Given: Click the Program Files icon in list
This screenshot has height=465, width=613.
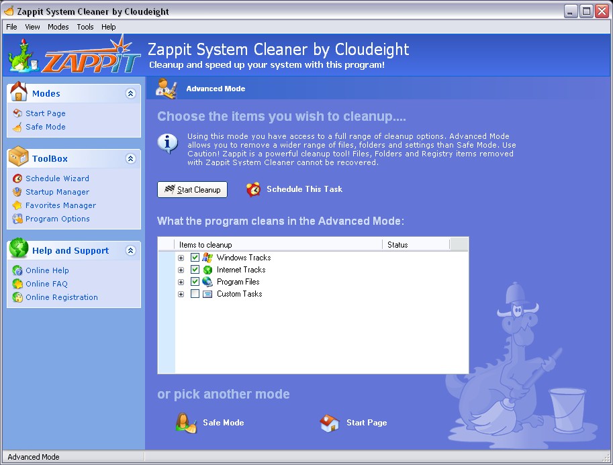Looking at the screenshot, I should (207, 282).
